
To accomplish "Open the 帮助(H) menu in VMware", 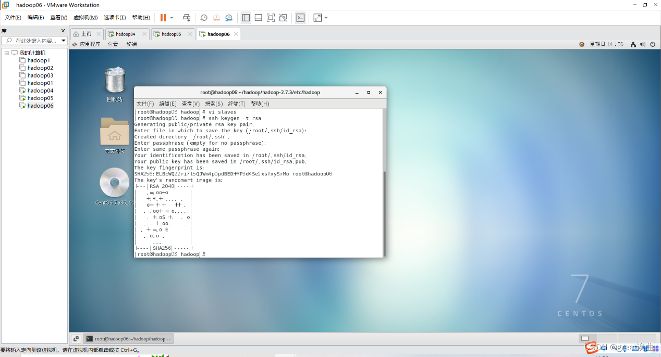I will pos(141,18).
